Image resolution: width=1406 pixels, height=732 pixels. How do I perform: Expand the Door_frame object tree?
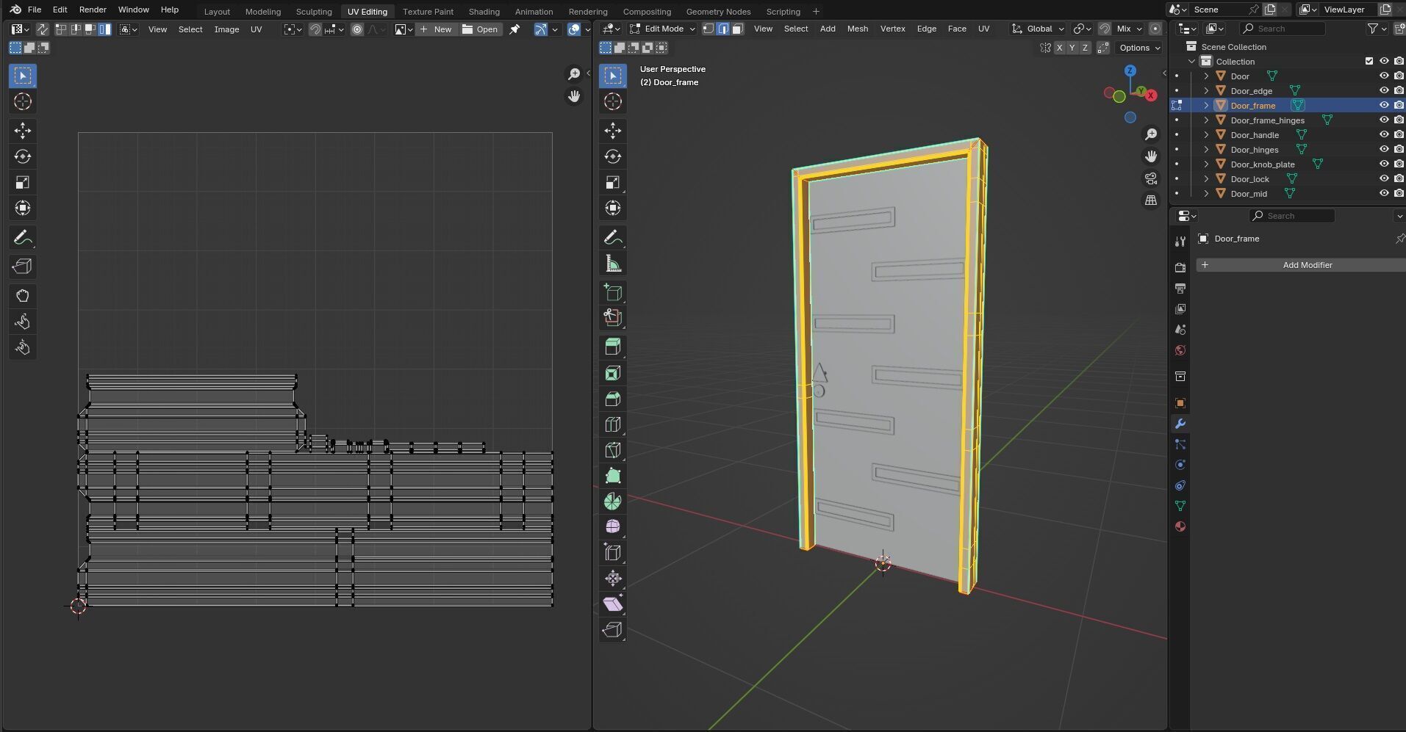click(x=1206, y=106)
